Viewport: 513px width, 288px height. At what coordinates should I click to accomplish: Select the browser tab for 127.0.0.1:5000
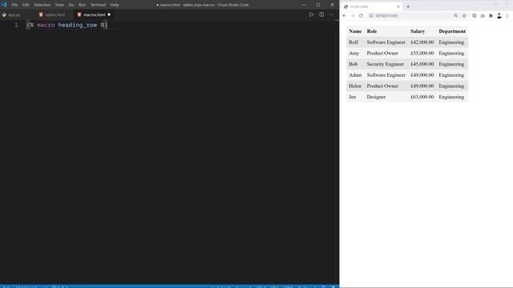pyautogui.click(x=371, y=6)
